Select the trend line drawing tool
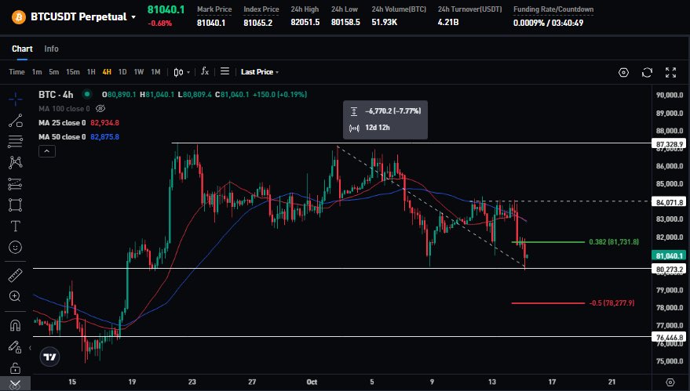Screen dimensions: 690x391 pyautogui.click(x=15, y=121)
